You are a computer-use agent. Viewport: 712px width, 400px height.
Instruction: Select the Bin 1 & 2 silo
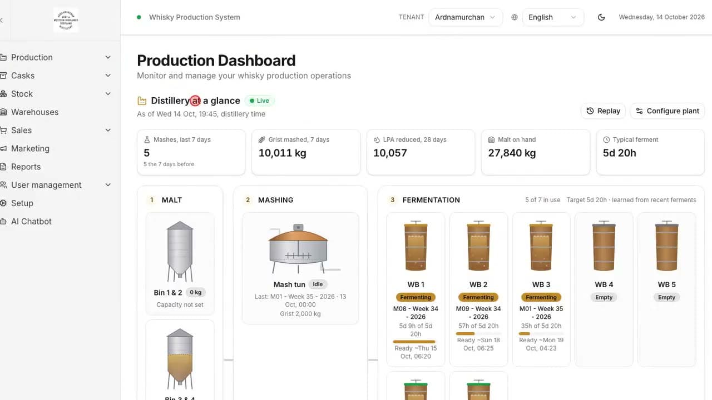(x=180, y=252)
